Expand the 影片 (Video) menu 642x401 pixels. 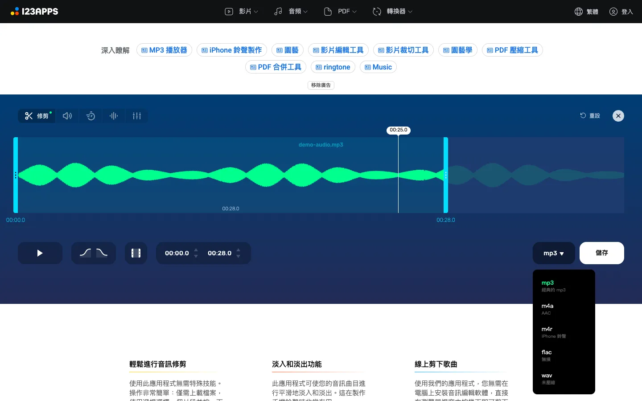click(241, 12)
